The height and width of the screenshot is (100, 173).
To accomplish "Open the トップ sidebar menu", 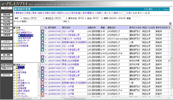I will pyautogui.click(x=7, y=8).
